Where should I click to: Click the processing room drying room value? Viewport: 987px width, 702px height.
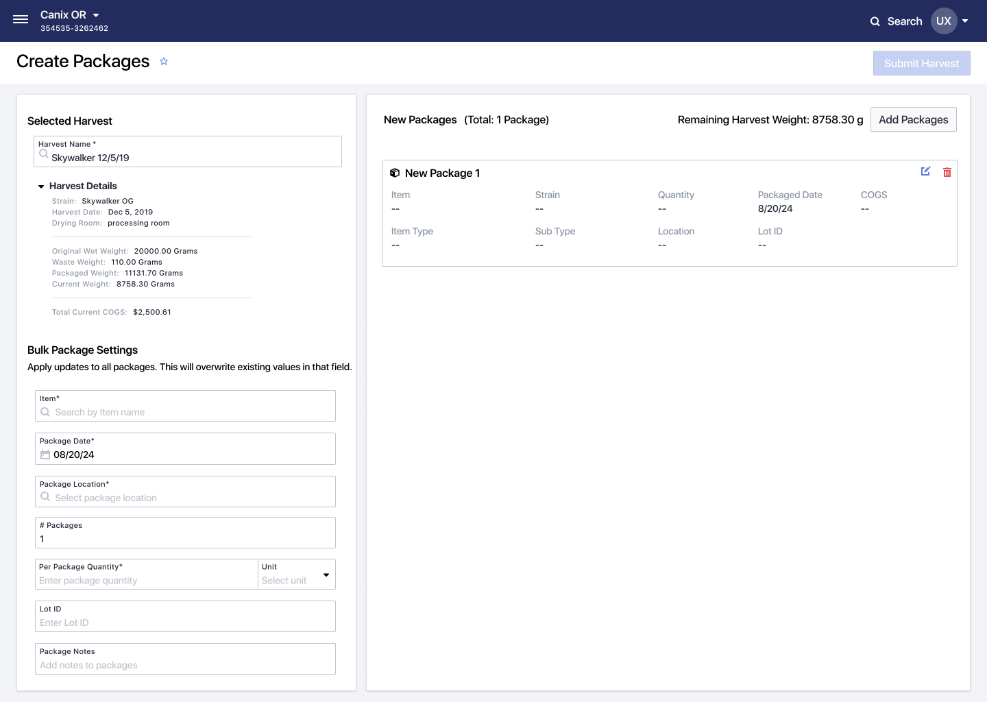(x=138, y=223)
